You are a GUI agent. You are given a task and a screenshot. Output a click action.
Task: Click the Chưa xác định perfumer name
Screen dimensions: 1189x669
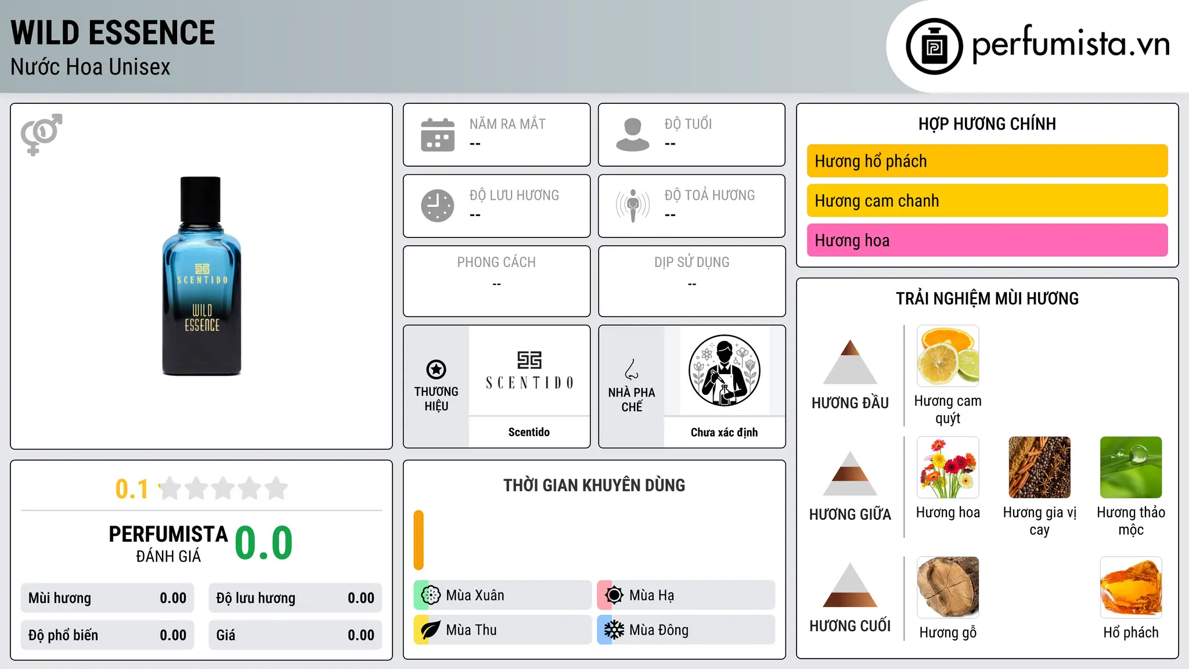tap(724, 432)
